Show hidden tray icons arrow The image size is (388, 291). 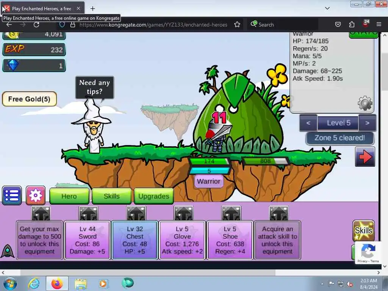pyautogui.click(x=322, y=284)
